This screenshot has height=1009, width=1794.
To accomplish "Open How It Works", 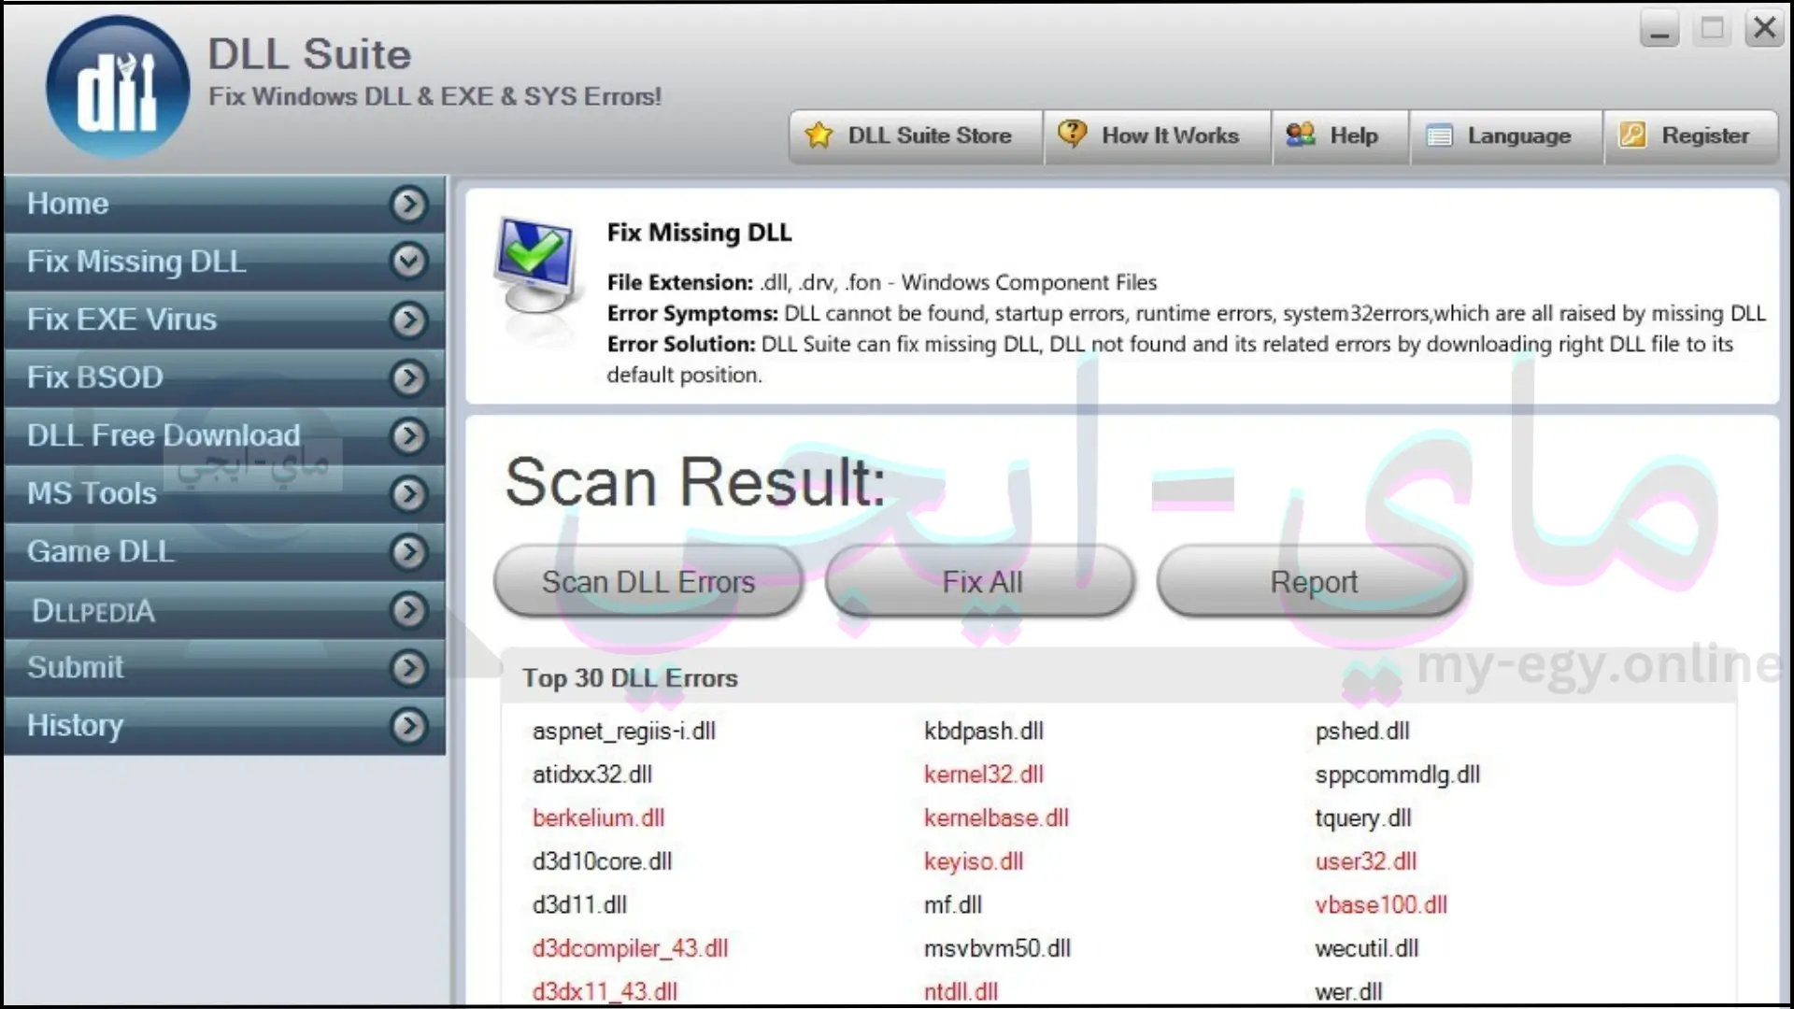I will coord(1158,136).
